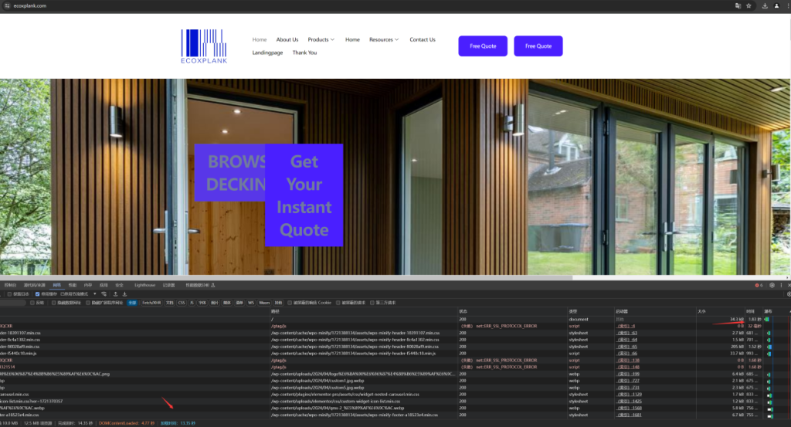Open the network throttling dropdown
The width and height of the screenshot is (791, 427).
[x=79, y=294]
